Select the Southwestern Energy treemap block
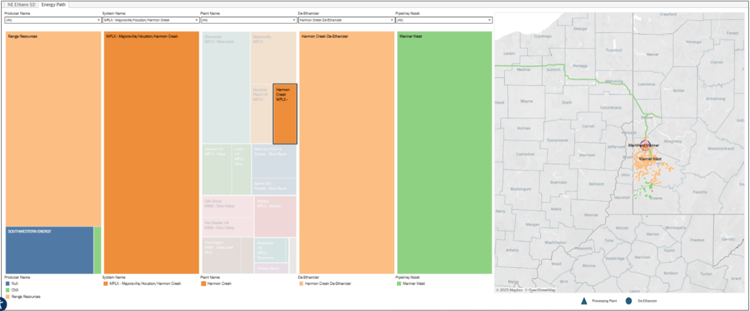Image resolution: width=750 pixels, height=311 pixels. [49, 250]
